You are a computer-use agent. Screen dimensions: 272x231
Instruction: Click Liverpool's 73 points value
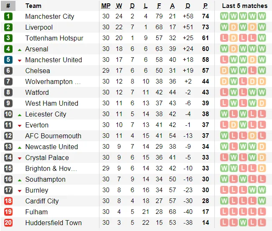click(x=205, y=27)
